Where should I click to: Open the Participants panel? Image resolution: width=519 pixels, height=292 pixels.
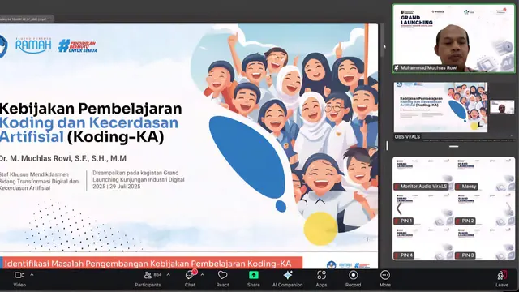pos(148,279)
